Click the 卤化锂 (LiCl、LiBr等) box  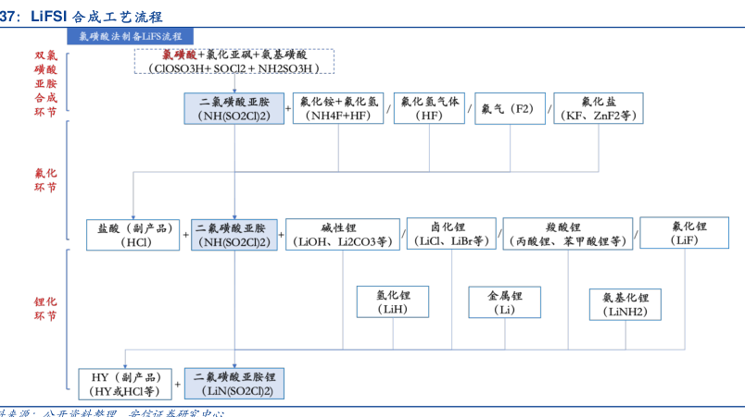(452, 234)
